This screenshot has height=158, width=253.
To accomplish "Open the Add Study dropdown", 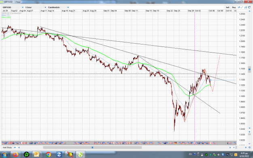I will [x=9, y=147].
